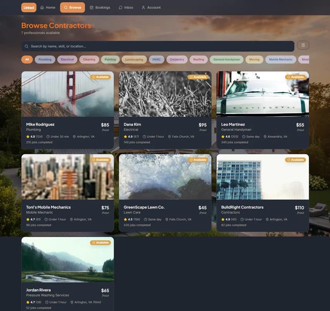The image size is (330, 311).
Task: Focus the search by name, skill, or location field
Action: pos(158,46)
